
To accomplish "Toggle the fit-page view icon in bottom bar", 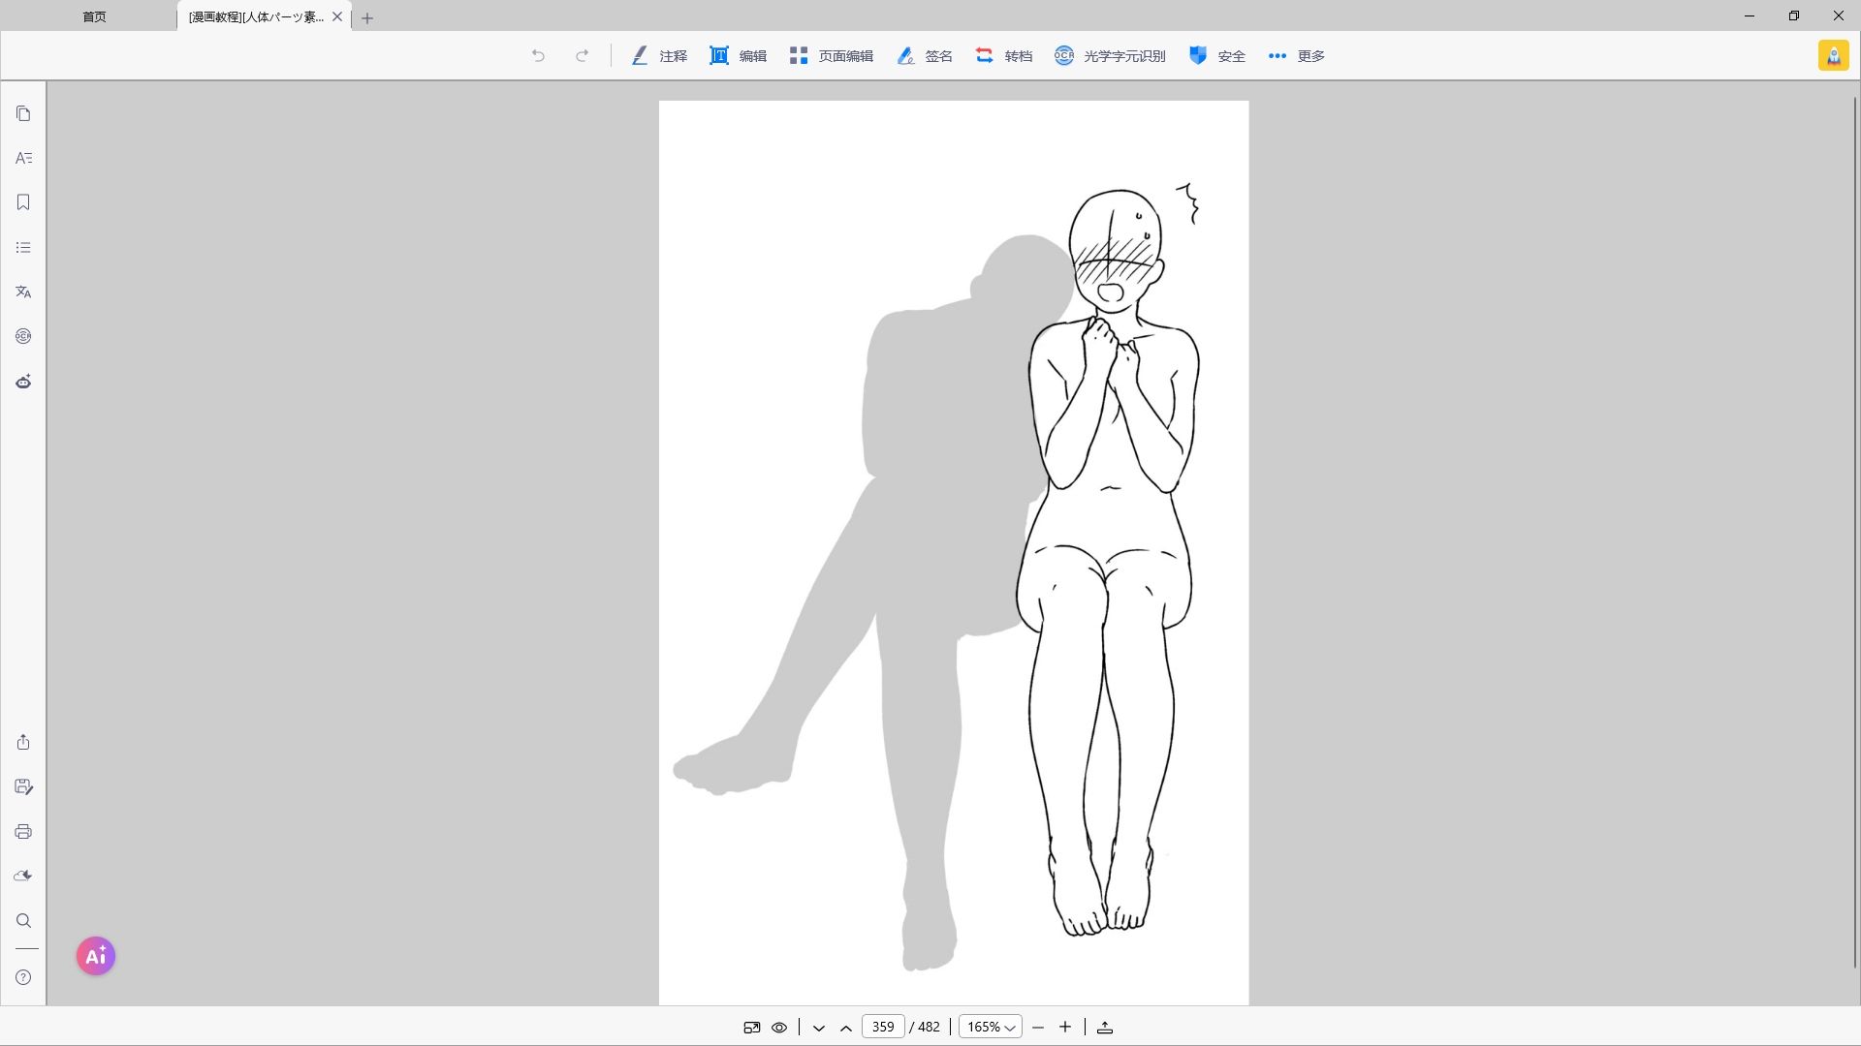I will 752,1028.
